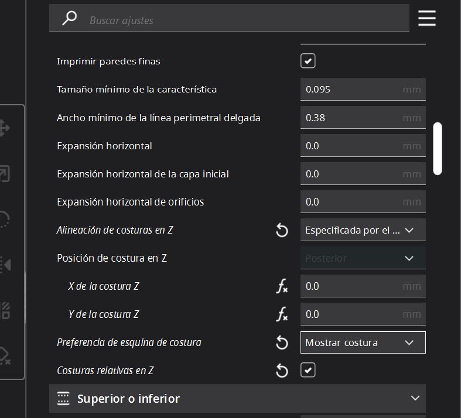The width and height of the screenshot is (461, 418).
Task: Reset 'Alineación de costuras en Z' to default
Action: (x=282, y=230)
